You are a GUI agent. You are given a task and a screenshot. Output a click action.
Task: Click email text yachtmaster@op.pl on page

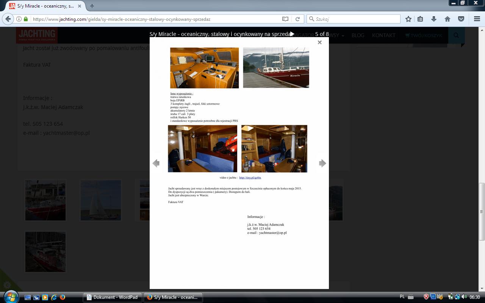[x=66, y=133]
